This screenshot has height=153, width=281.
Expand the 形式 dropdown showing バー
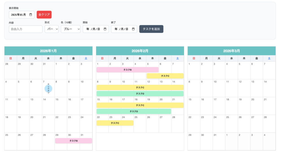point(52,29)
